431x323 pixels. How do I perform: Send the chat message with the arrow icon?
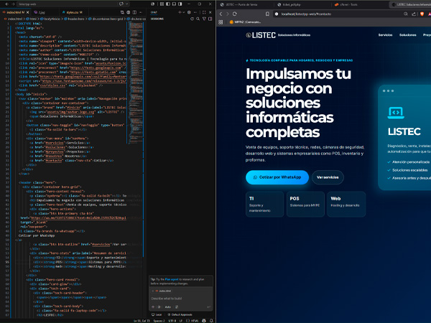(x=208, y=307)
